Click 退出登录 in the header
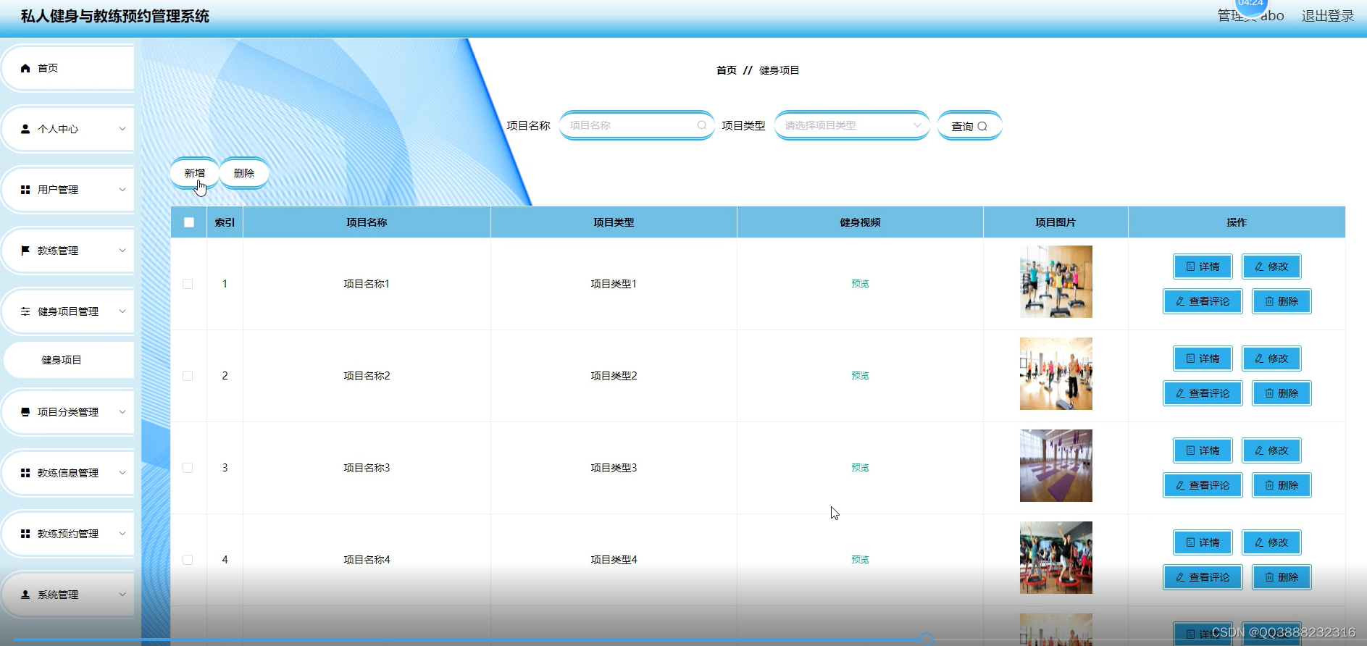 pos(1327,16)
